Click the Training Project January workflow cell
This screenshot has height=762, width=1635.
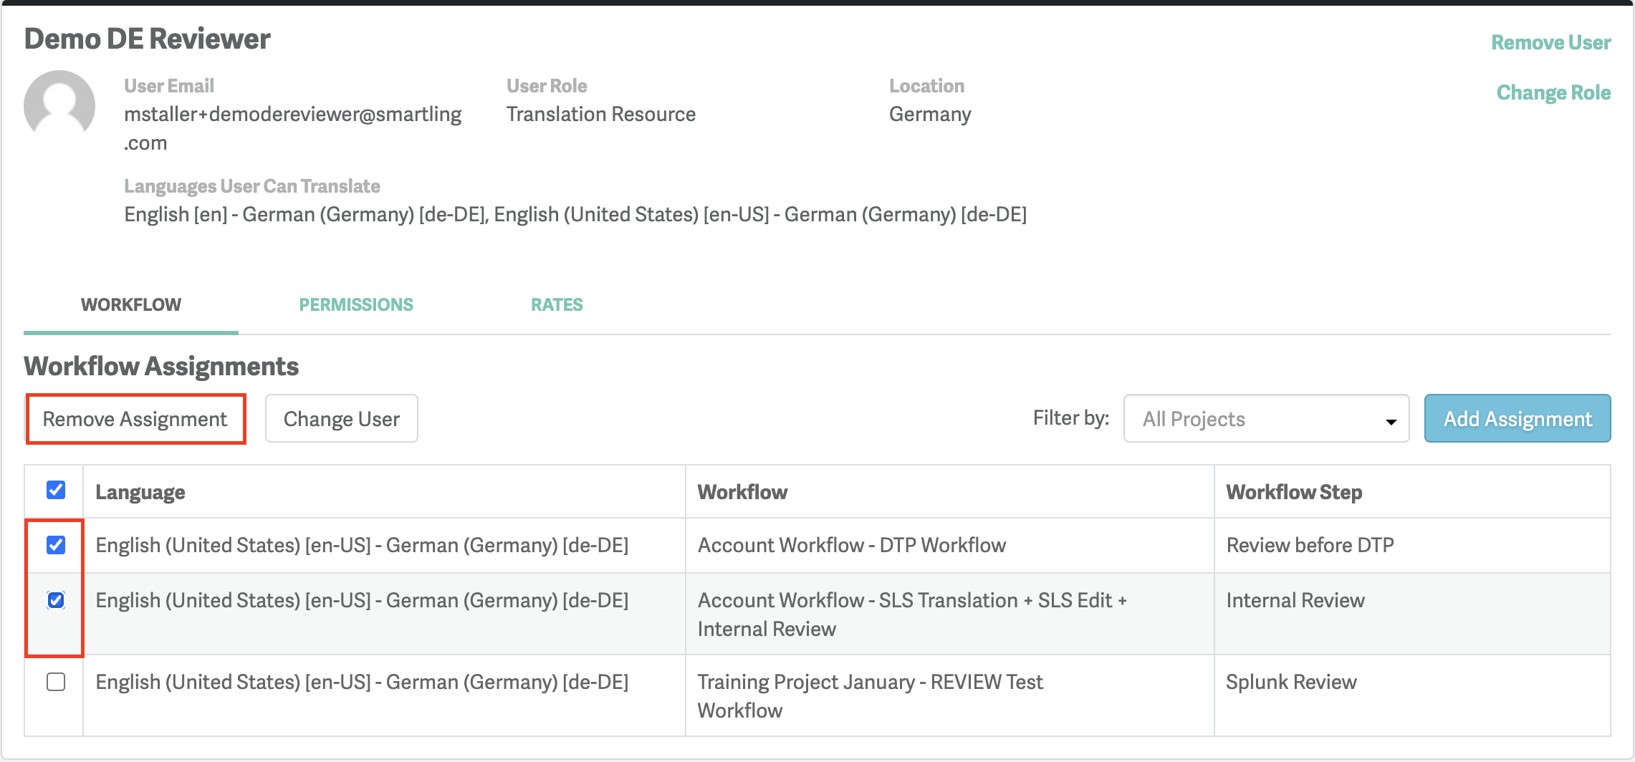click(x=870, y=695)
